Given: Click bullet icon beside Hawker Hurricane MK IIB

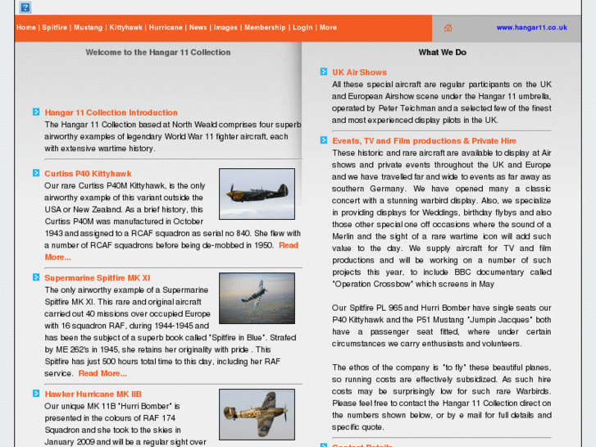Looking at the screenshot, I should pos(36,394).
